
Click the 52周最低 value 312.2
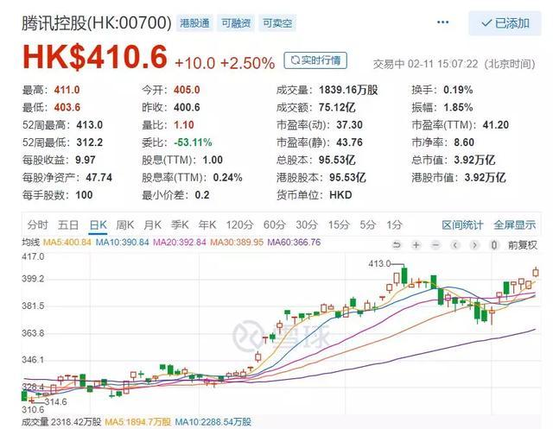point(90,142)
